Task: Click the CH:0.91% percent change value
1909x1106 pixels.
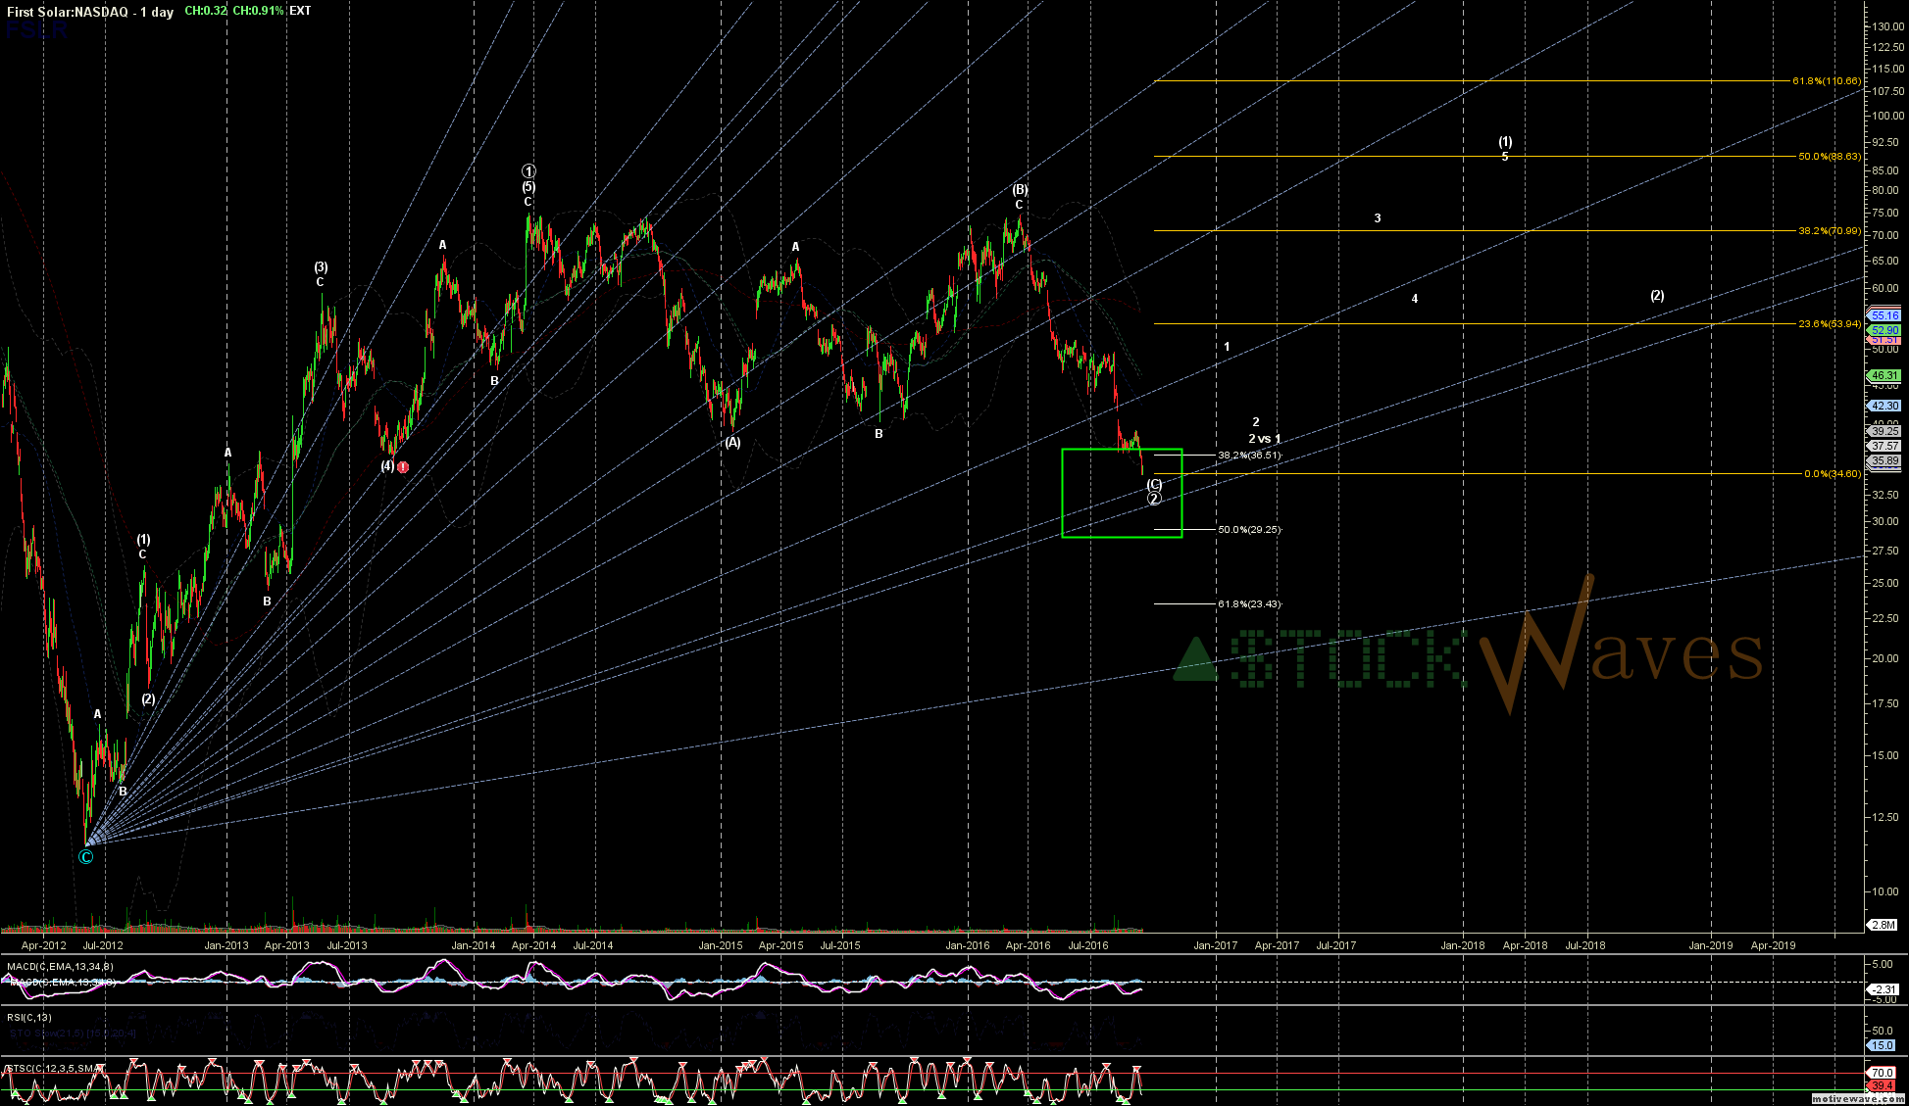Action: pos(258,11)
